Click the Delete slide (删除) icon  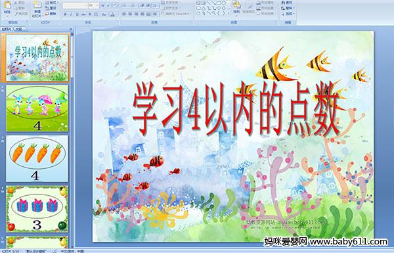47,14
